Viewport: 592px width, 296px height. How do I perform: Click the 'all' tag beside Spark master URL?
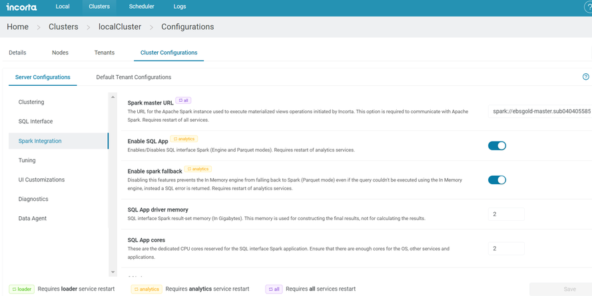[183, 101]
